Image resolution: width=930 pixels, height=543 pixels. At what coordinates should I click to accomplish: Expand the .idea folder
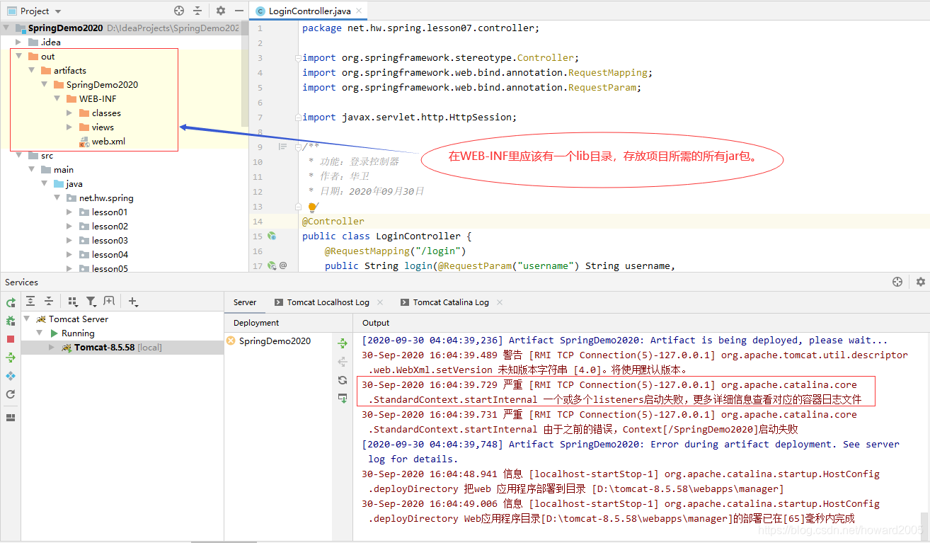click(x=19, y=42)
